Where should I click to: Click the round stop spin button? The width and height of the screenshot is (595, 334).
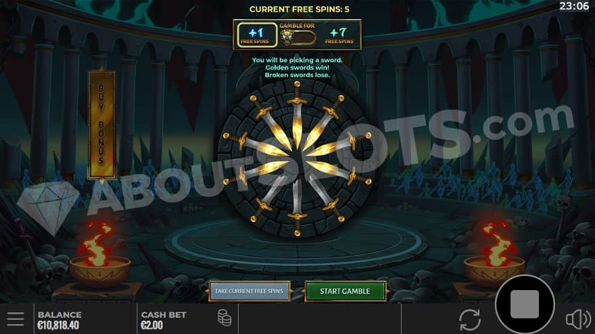click(525, 304)
